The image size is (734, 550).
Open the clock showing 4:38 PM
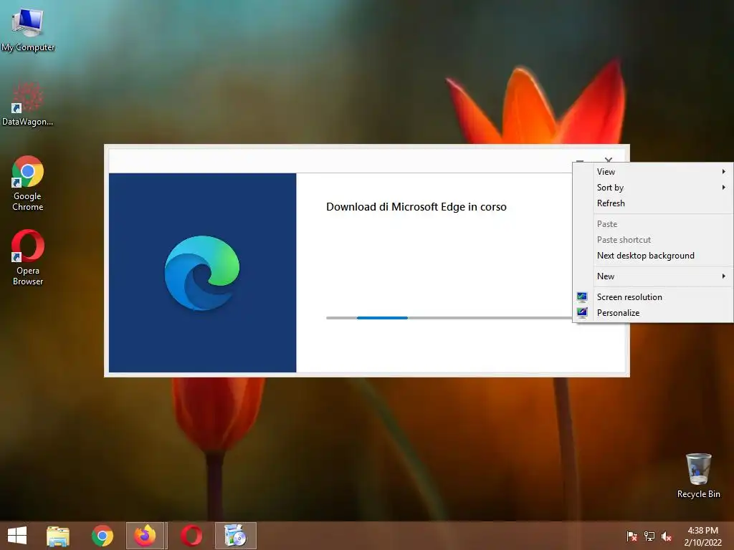click(702, 531)
